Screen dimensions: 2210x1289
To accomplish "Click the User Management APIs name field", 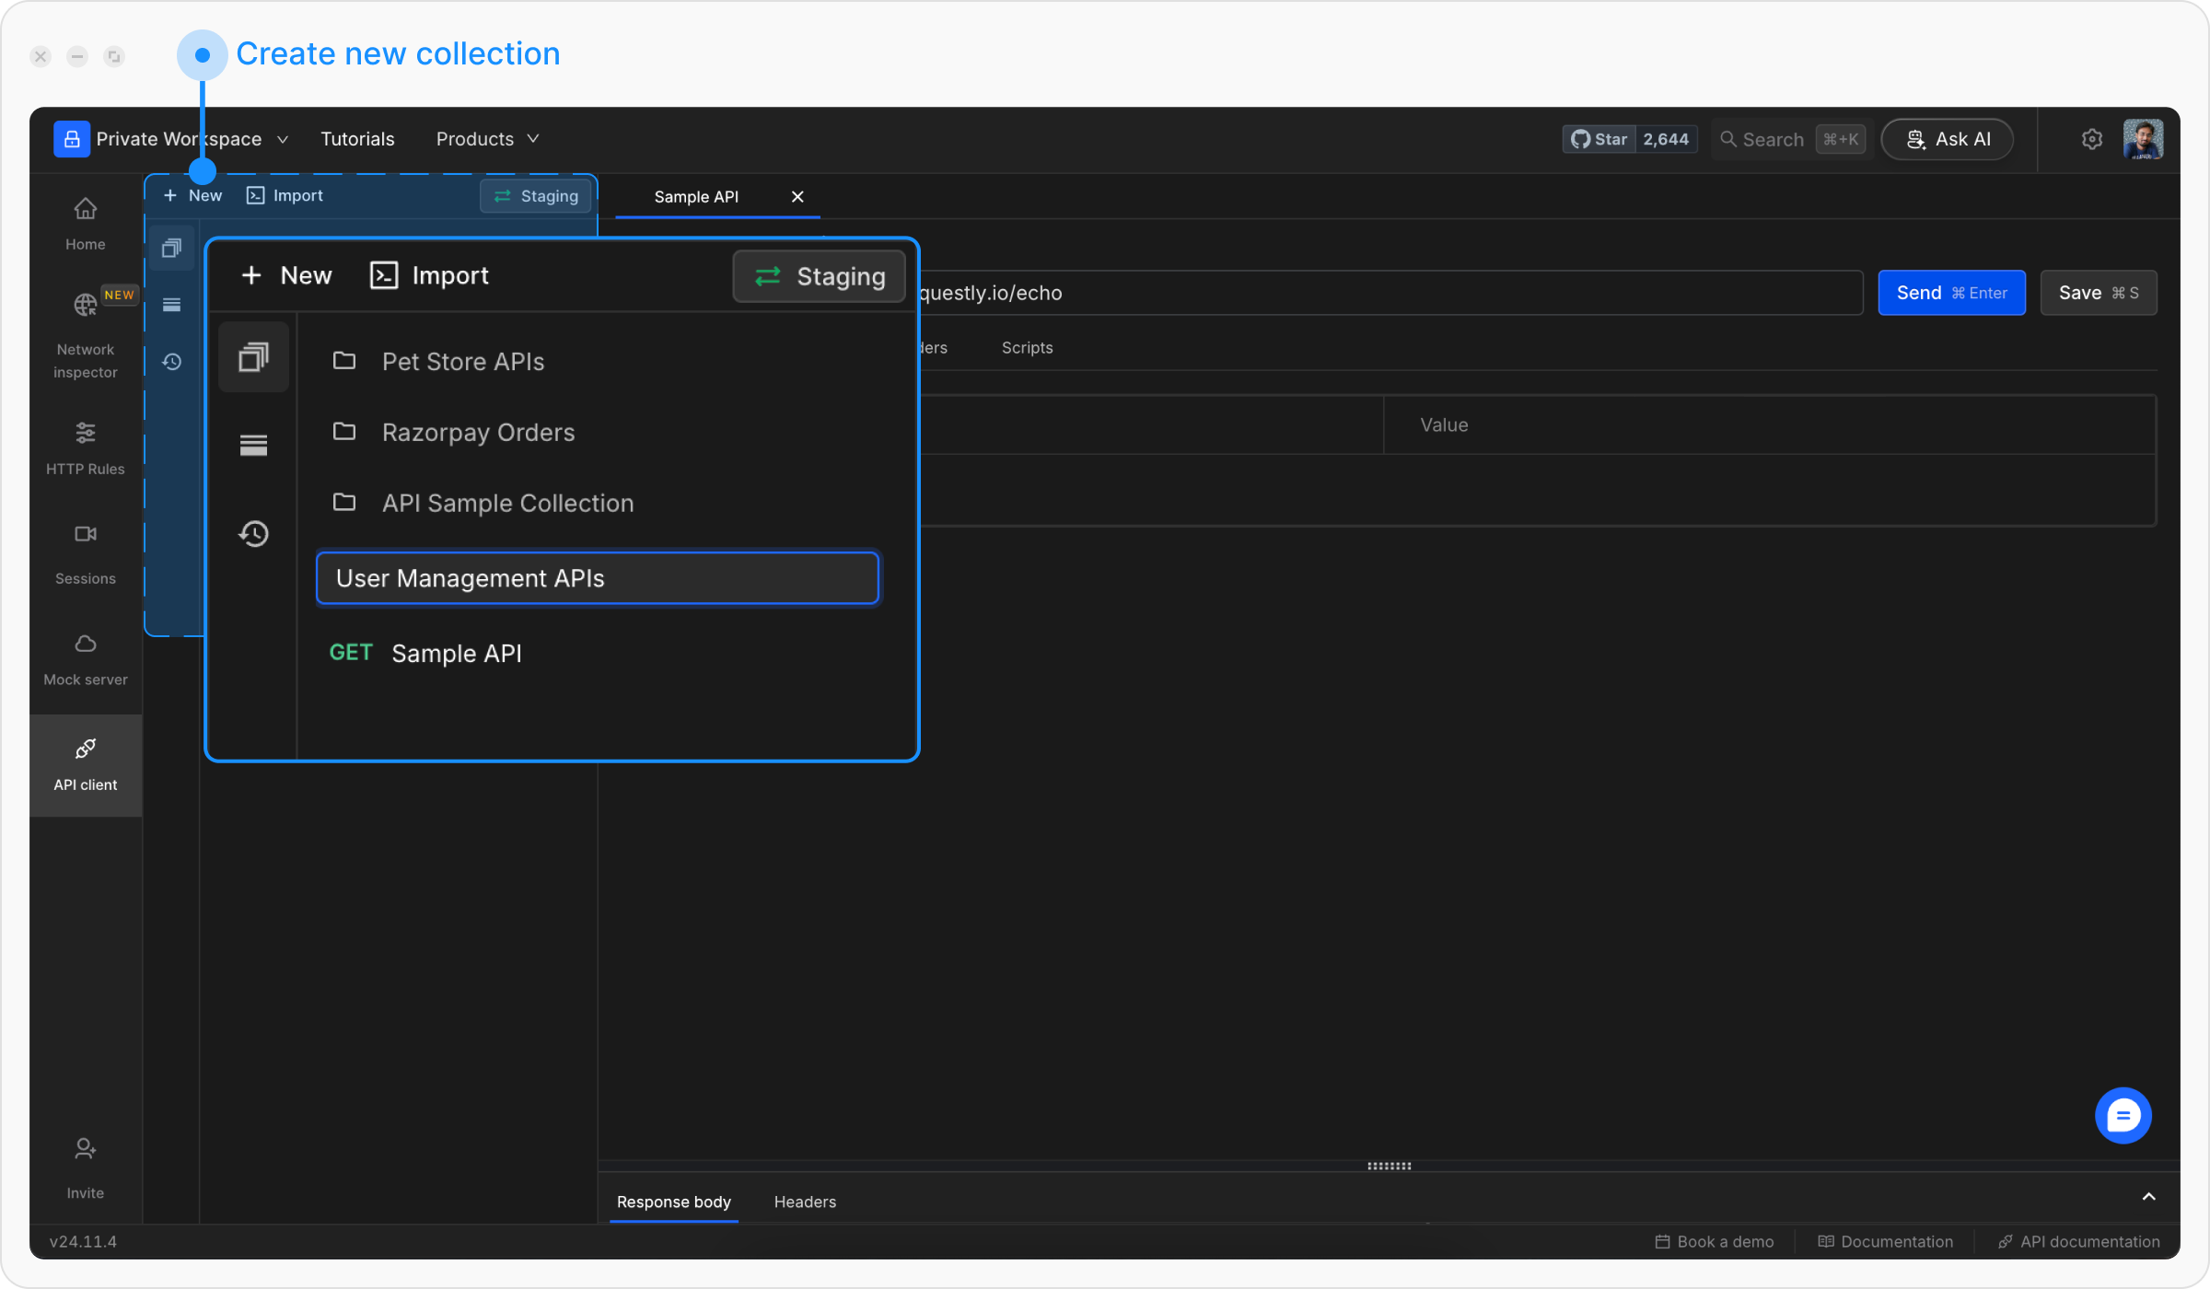I will 597,578.
